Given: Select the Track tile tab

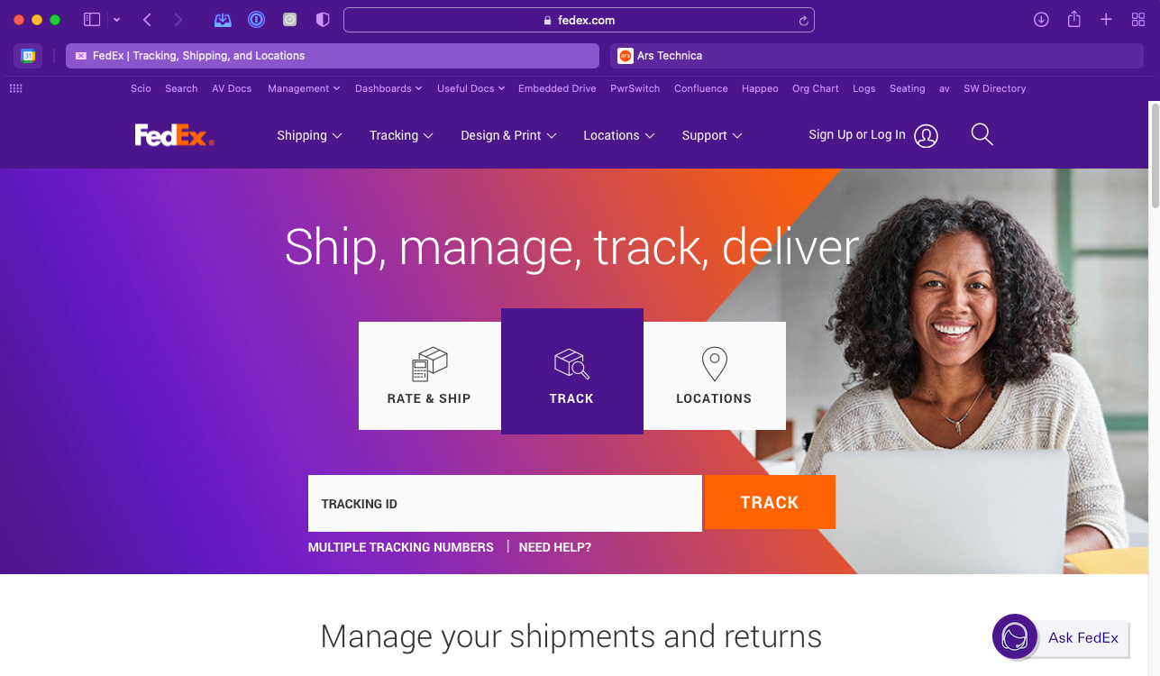Looking at the screenshot, I should tap(572, 371).
